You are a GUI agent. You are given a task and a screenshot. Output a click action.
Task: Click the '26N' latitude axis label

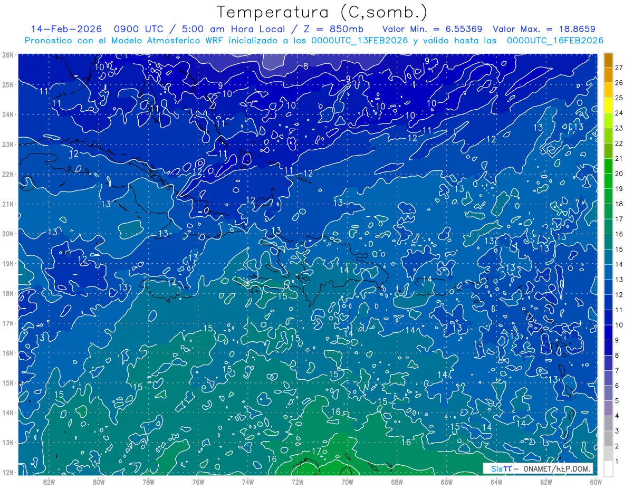[x=7, y=55]
